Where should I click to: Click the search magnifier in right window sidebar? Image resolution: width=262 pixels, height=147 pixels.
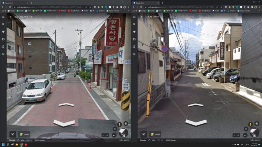point(134,24)
